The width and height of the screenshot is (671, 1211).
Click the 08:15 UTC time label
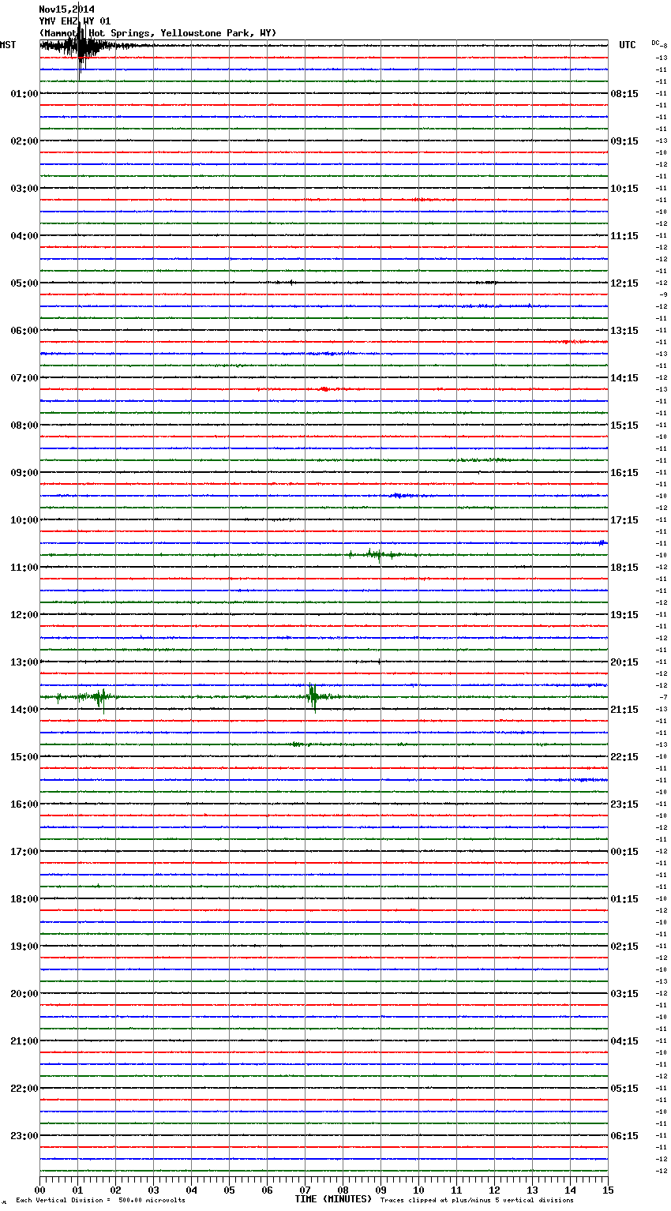[624, 94]
